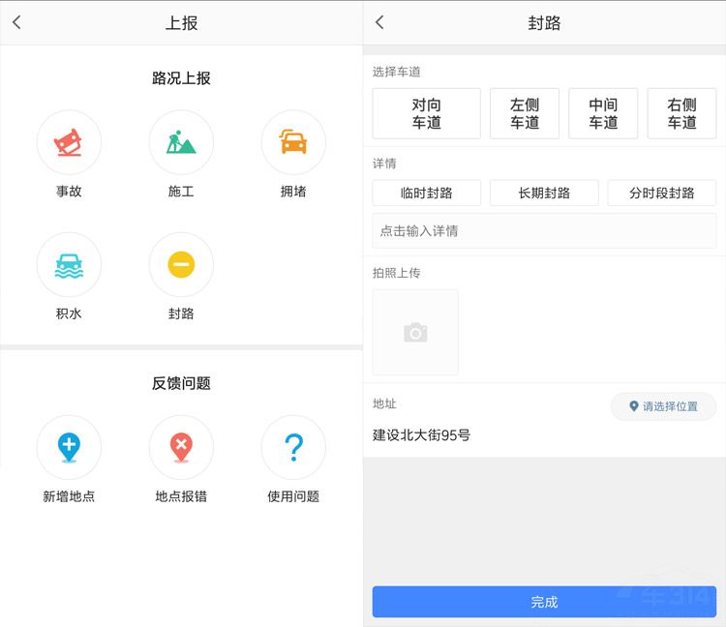This screenshot has width=726, height=627.
Task: Tap the 积水 flooded road icon
Action: tap(69, 265)
